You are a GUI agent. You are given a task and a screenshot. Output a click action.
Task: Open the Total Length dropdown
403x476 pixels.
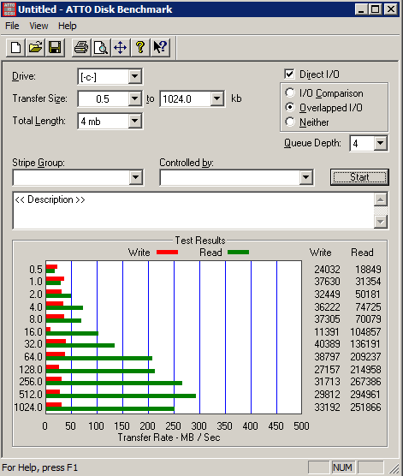(134, 121)
